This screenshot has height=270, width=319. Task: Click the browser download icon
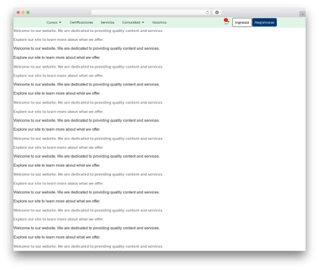click(x=217, y=12)
